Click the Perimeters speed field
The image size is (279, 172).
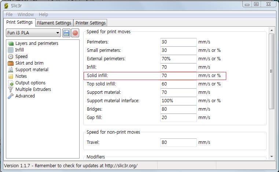[179, 42]
